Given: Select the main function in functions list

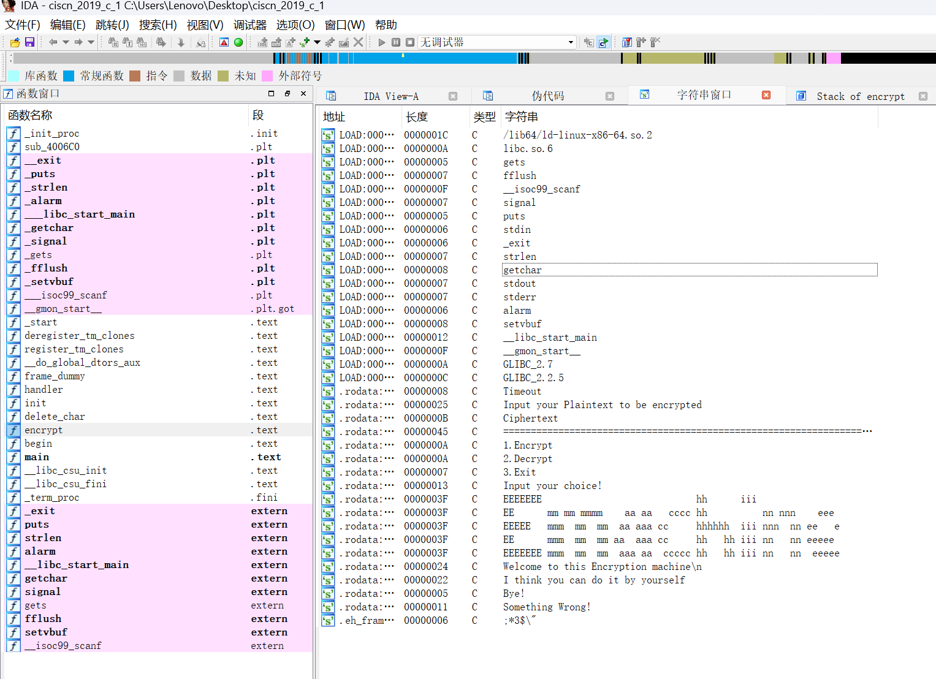Looking at the screenshot, I should pyautogui.click(x=37, y=457).
